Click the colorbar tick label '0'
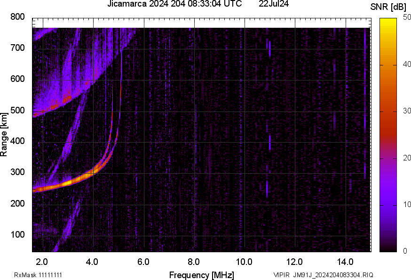This screenshot has width=411, height=280. pyautogui.click(x=405, y=251)
